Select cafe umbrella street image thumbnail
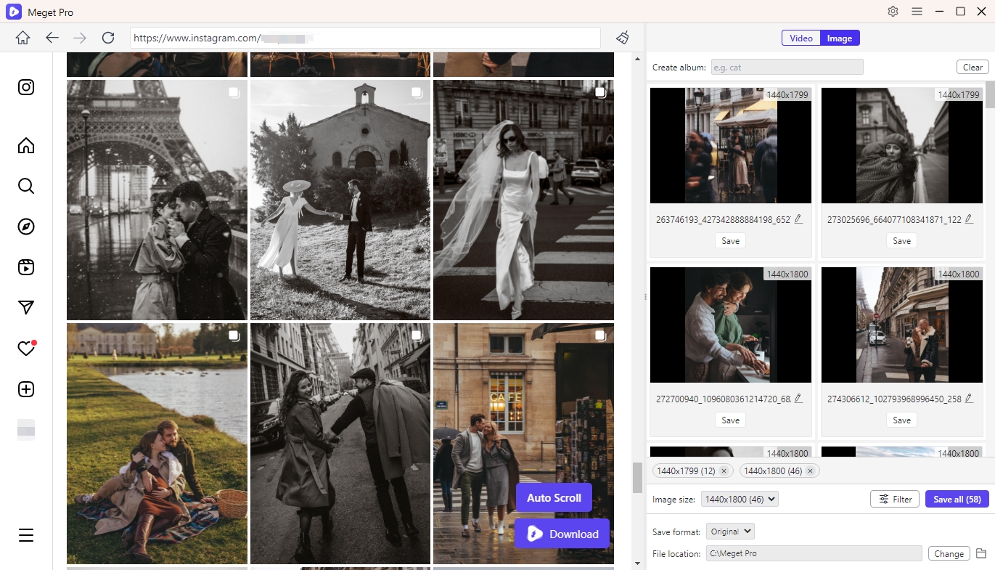The width and height of the screenshot is (995, 570). [731, 145]
